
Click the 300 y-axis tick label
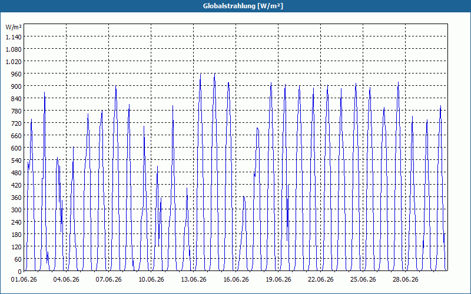[17, 210]
